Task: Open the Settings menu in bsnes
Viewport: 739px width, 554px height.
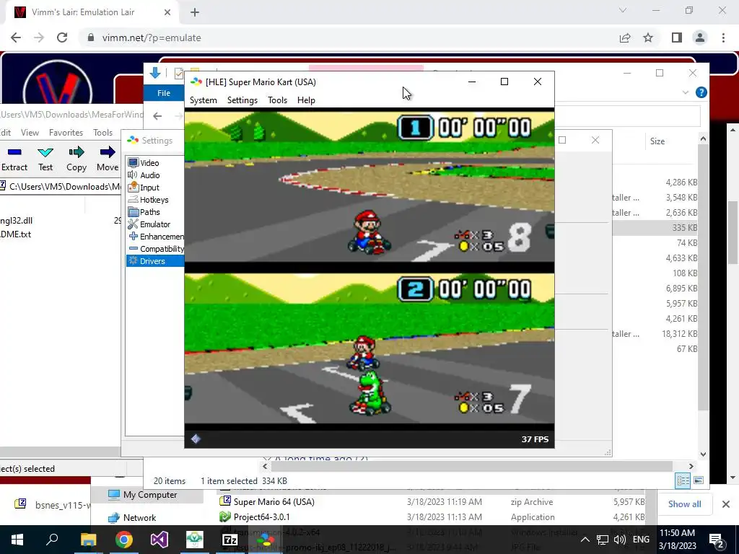Action: 242,100
